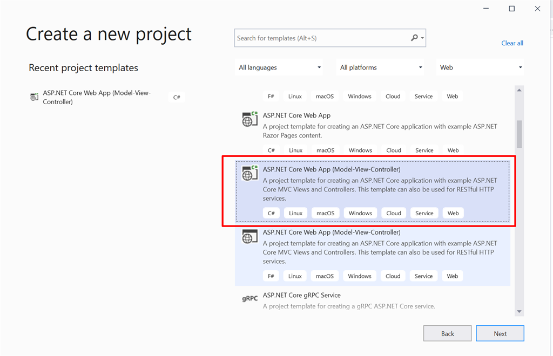Open the All platforms dropdown
The width and height of the screenshot is (553, 356).
click(380, 67)
